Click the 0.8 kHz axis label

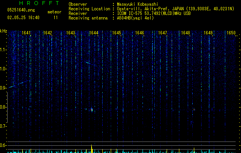pyautogui.click(x=3, y=107)
